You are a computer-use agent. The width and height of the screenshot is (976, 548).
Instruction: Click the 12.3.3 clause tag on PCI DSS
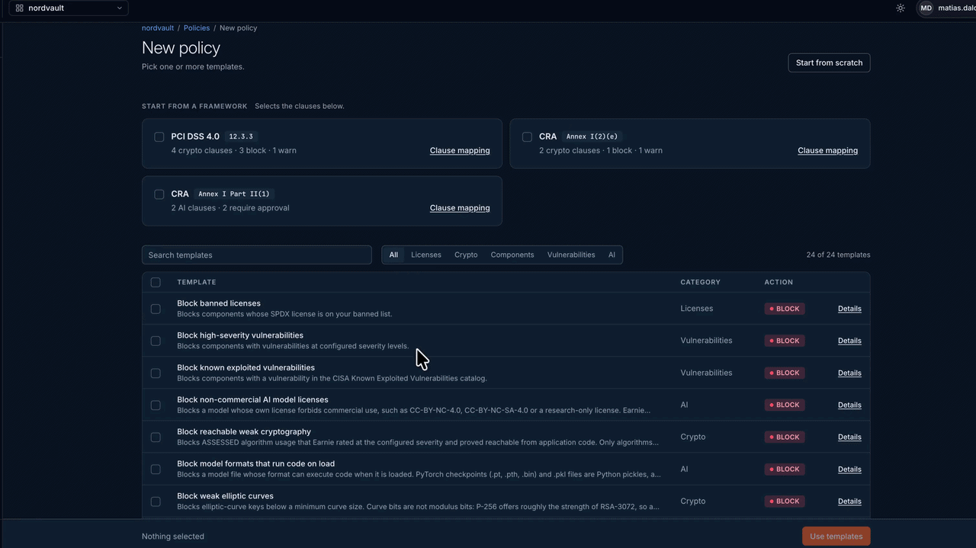[x=241, y=136]
